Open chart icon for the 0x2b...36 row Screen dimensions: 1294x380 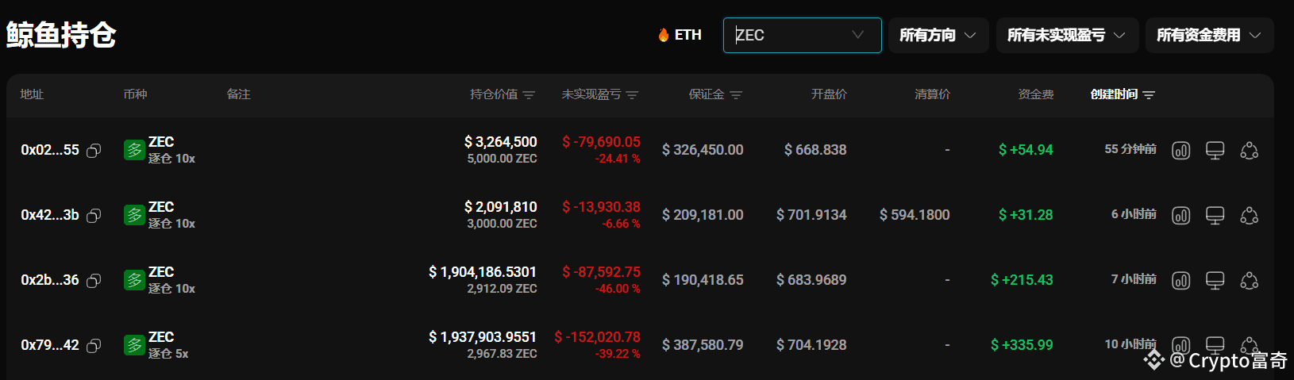tap(1180, 281)
